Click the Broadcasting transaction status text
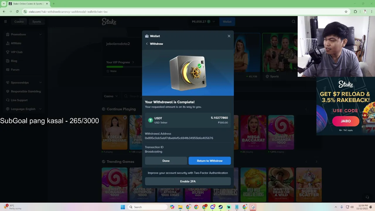Screen dimensions: 375x211 pos(154,152)
